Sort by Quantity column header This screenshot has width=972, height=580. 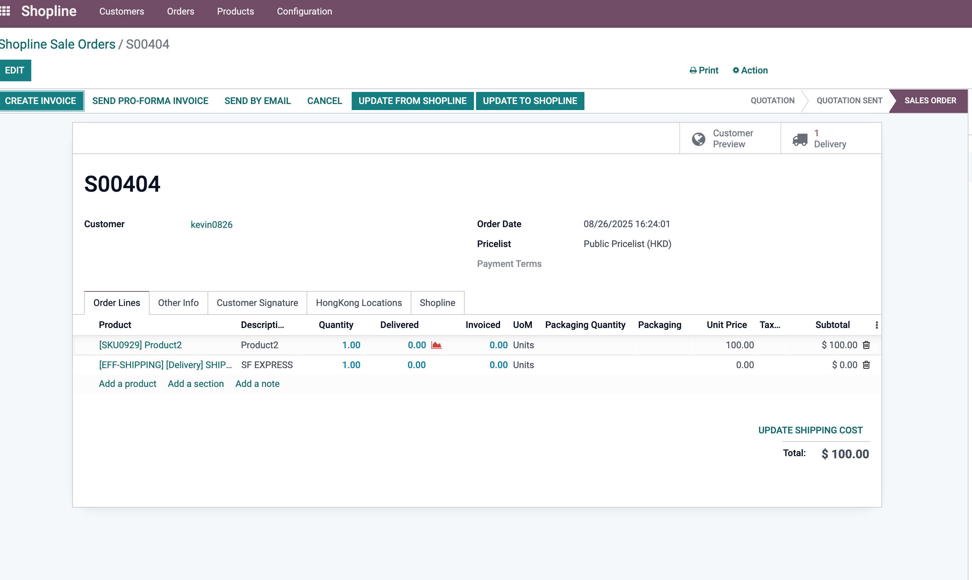point(336,325)
